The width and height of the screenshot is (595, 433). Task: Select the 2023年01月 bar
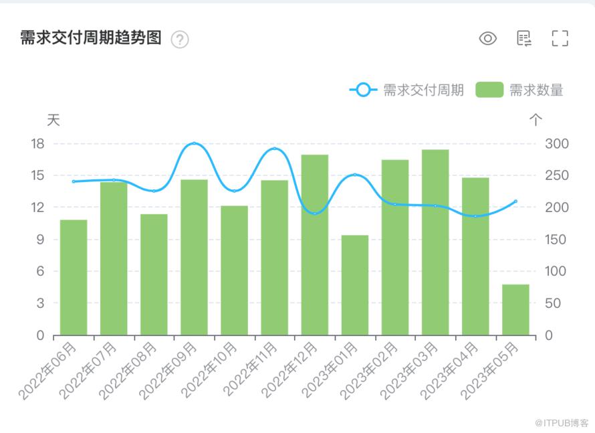[355, 285]
